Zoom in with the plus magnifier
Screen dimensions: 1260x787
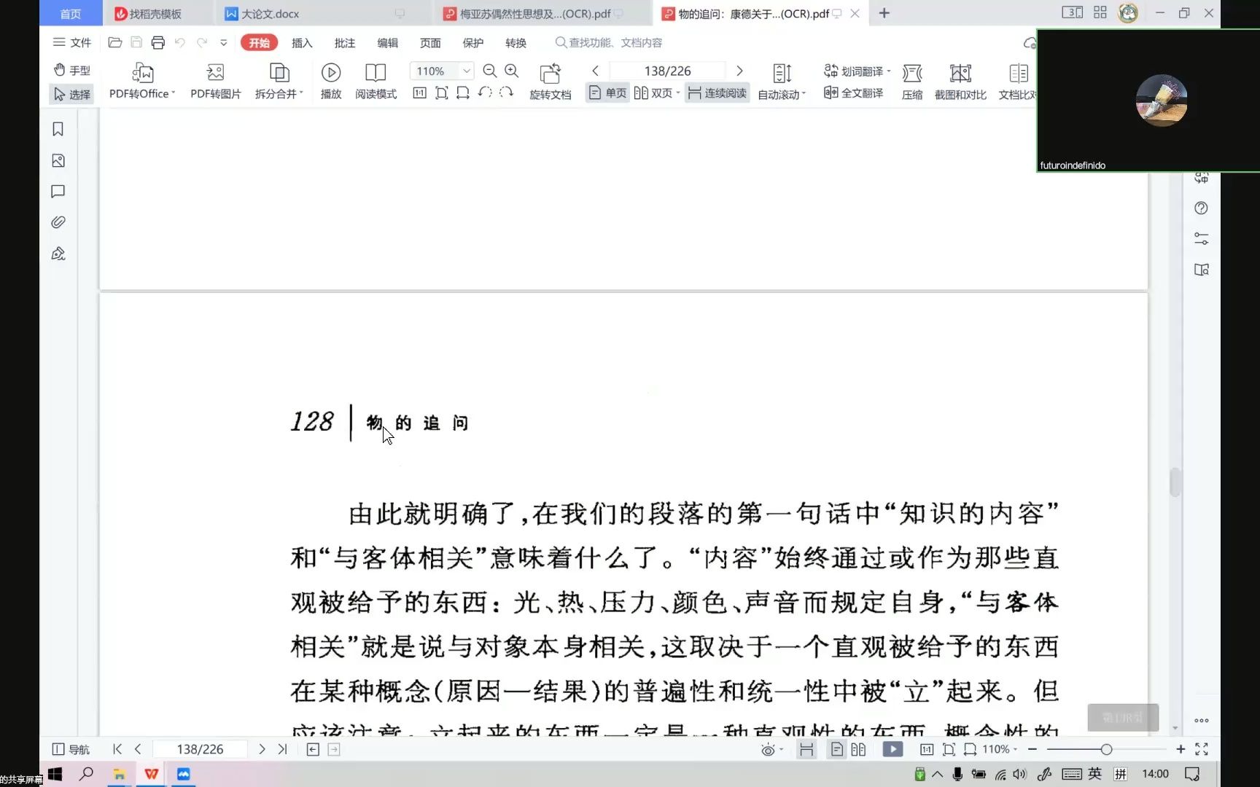[512, 71]
